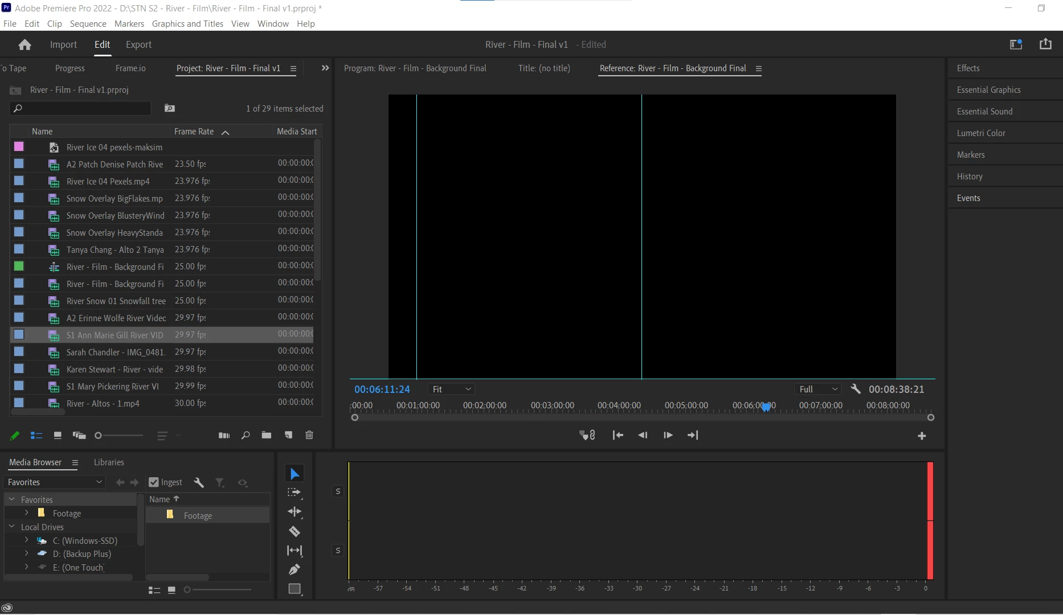Select the Rectangle tool
The image size is (1063, 615).
click(x=295, y=589)
